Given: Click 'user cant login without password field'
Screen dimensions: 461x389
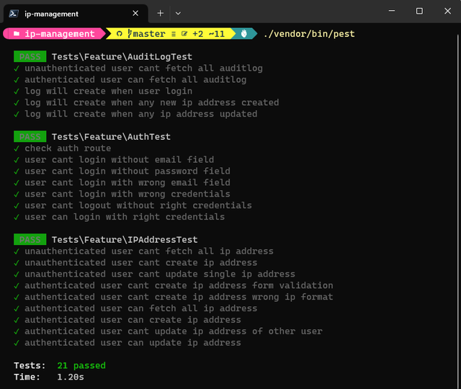Looking at the screenshot, I should (x=127, y=171).
